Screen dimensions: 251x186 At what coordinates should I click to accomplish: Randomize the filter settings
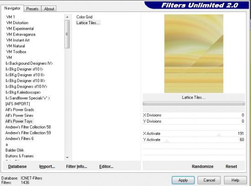[203, 166]
